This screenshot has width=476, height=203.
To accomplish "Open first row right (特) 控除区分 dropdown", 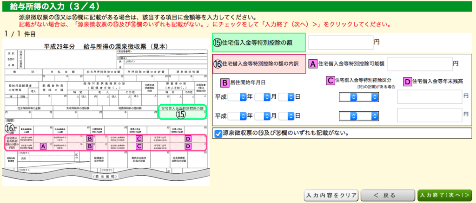I will [368, 97].
